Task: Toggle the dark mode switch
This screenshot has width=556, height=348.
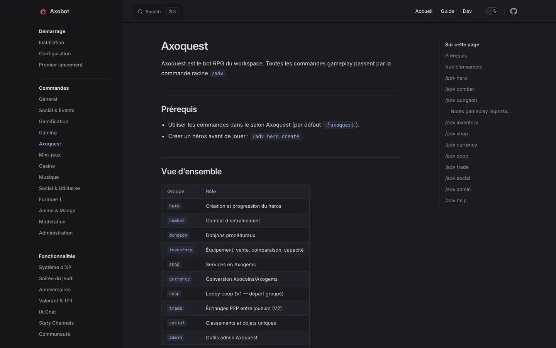Action: tap(492, 11)
